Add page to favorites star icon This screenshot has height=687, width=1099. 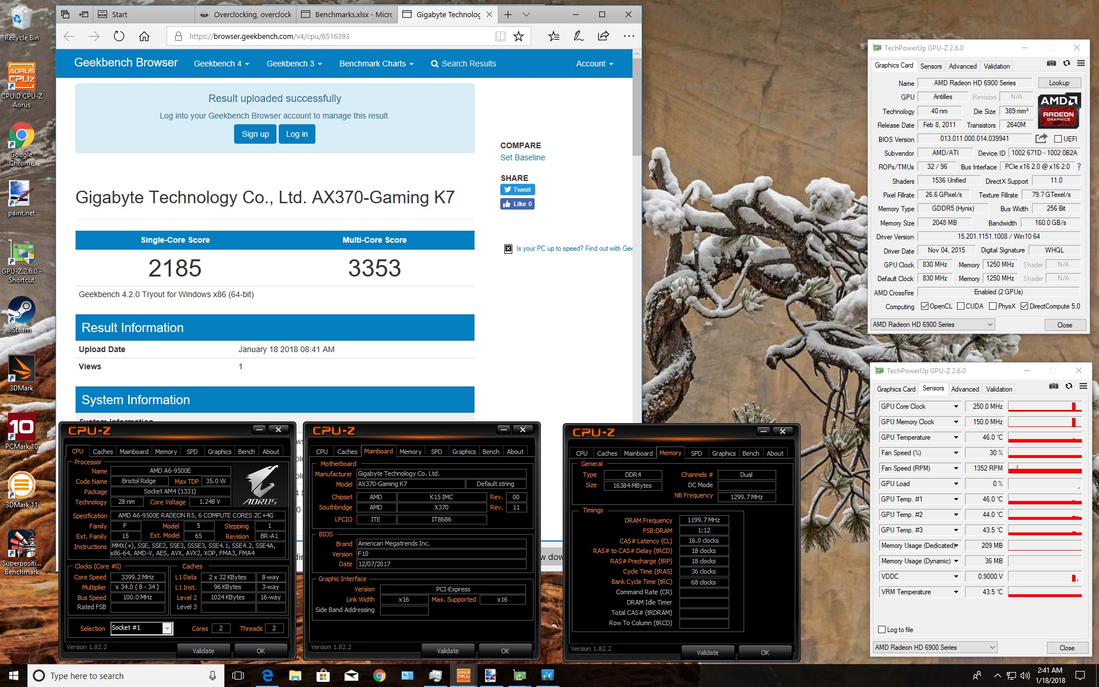coord(519,37)
